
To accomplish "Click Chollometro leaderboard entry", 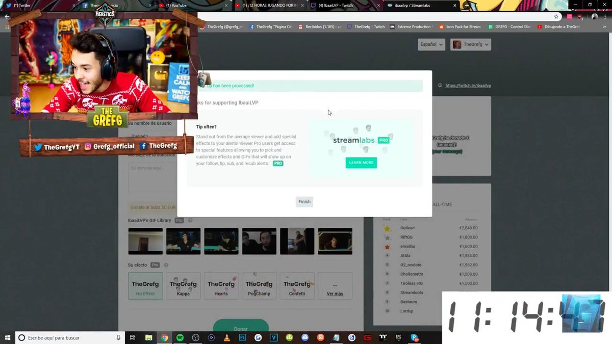I will (x=412, y=274).
